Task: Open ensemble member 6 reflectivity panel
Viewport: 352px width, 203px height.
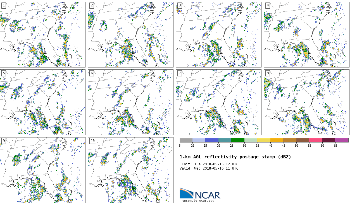Action: 130,102
